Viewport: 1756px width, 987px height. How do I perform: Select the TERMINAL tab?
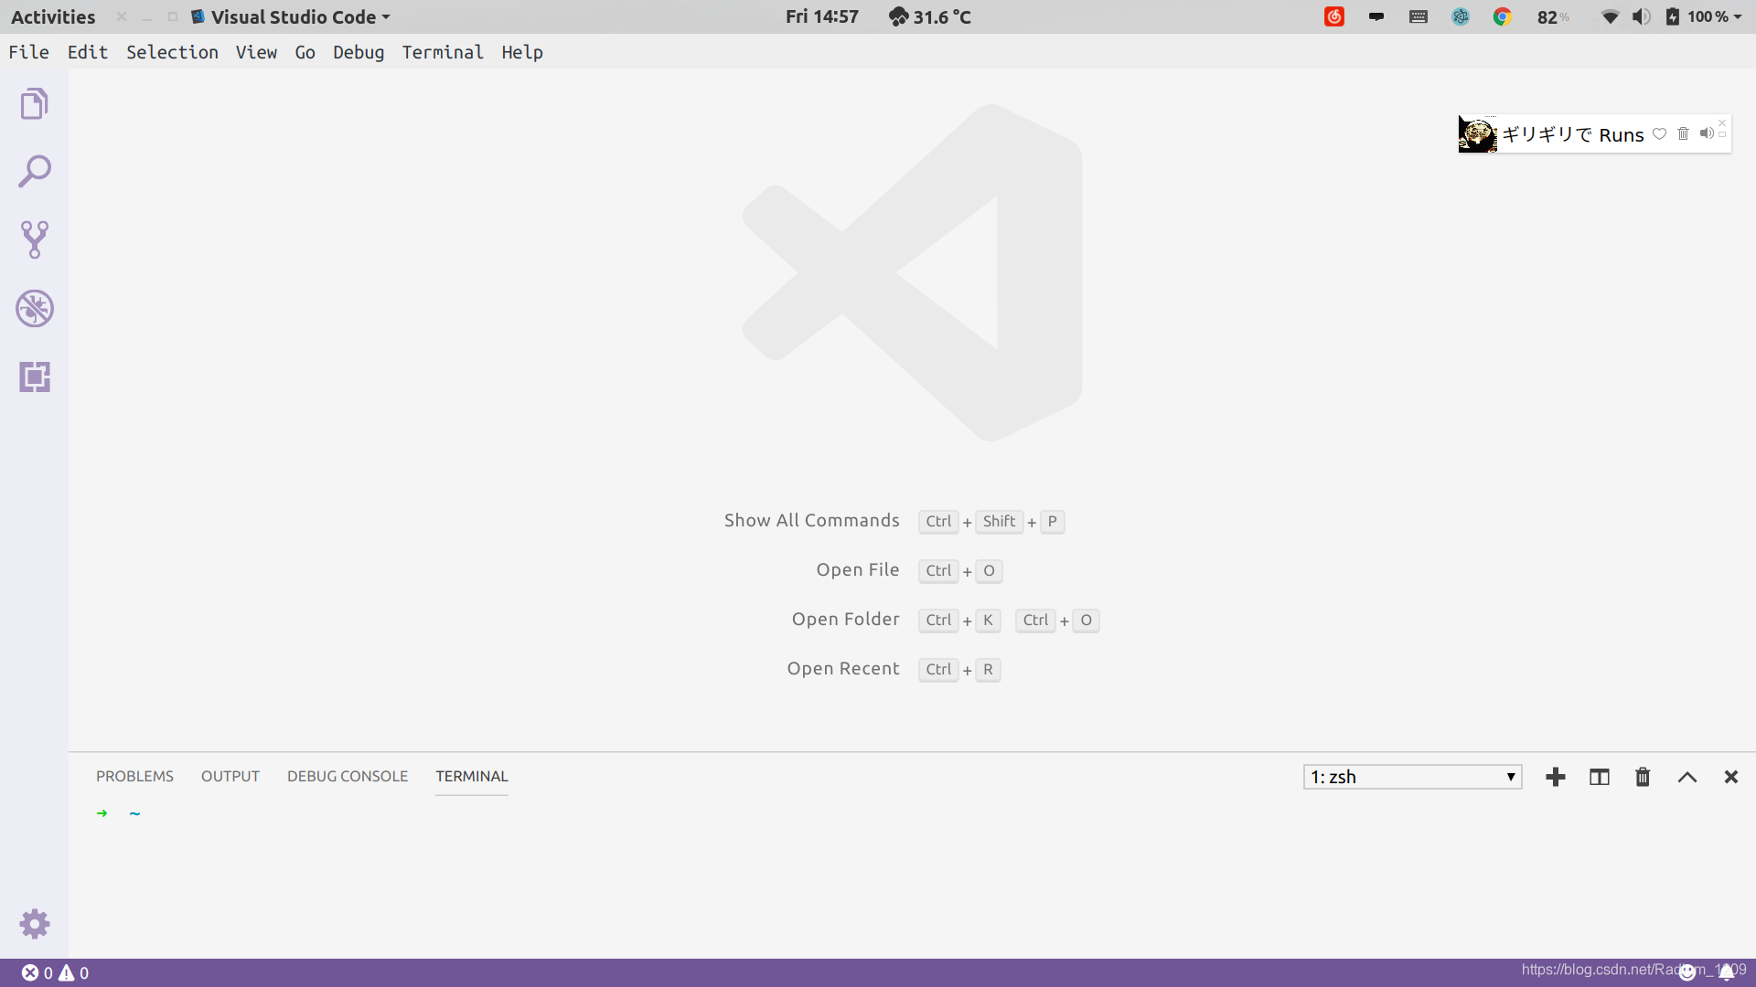point(472,776)
